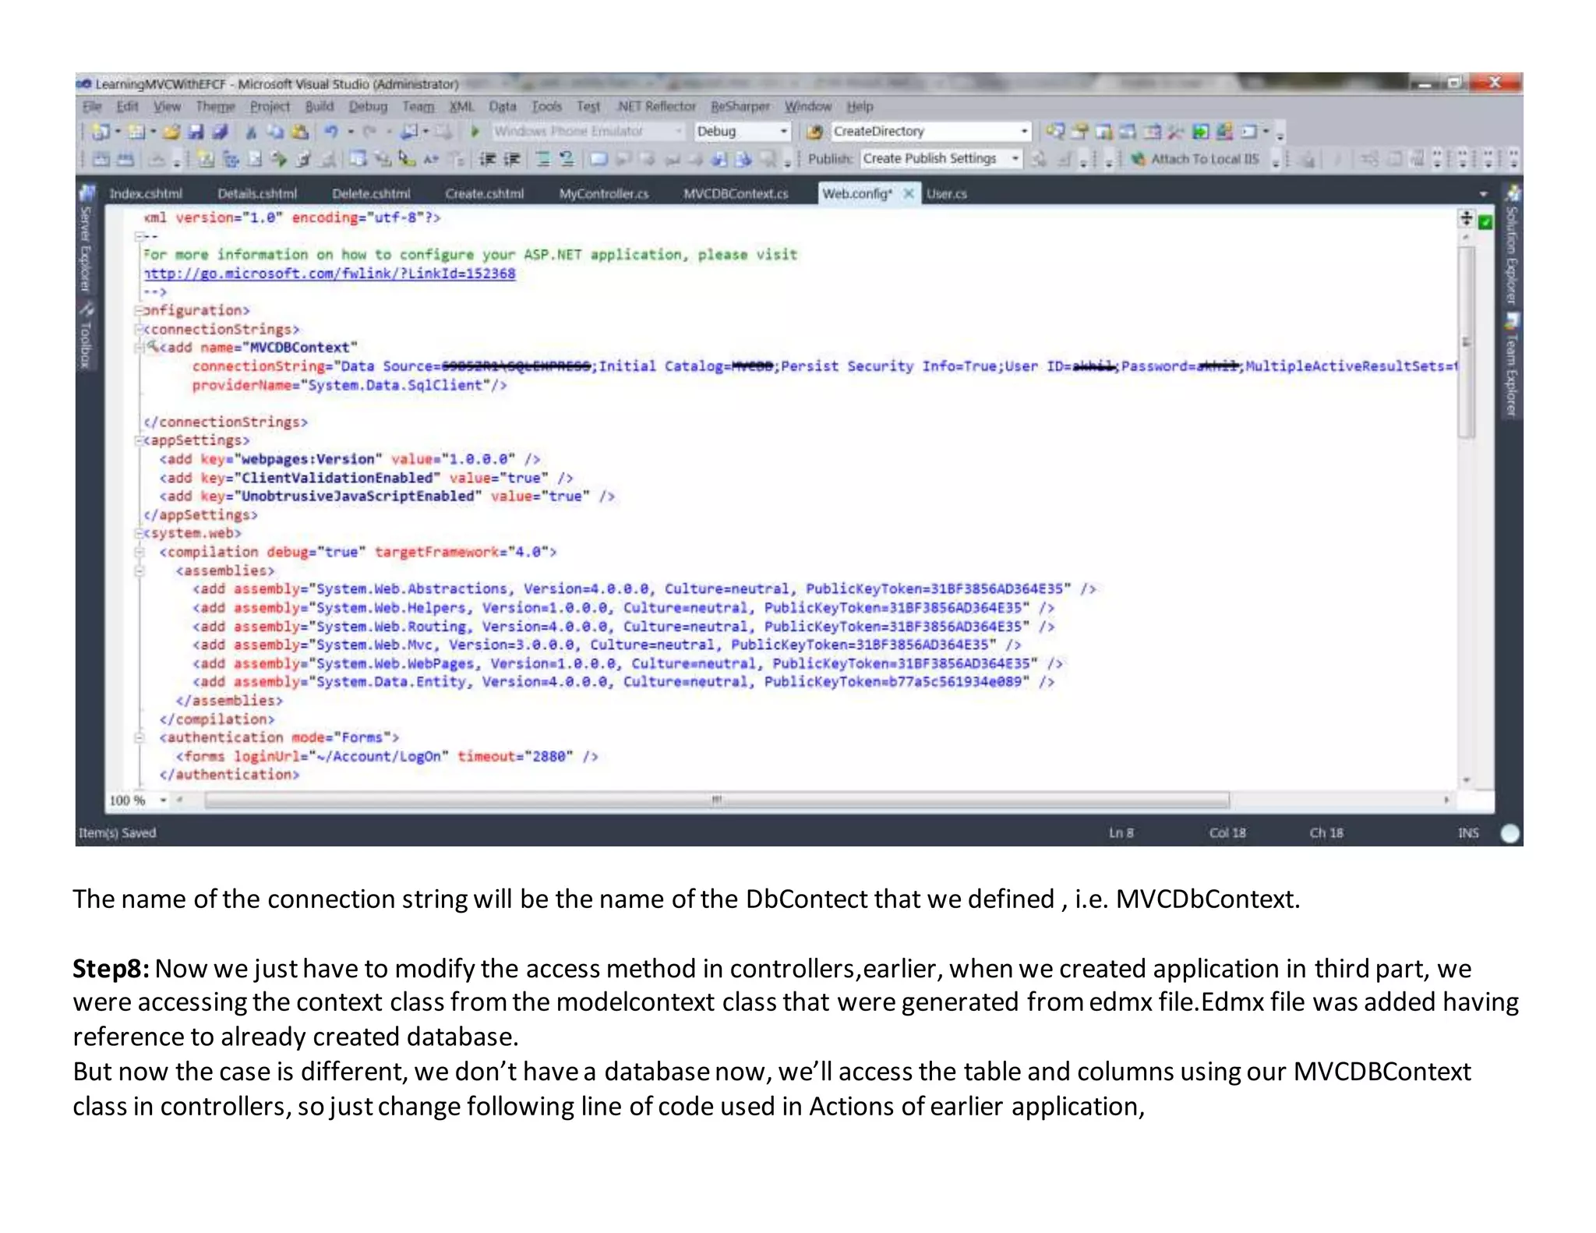1596x1233 pixels.
Task: Click the New Project toolbar icon
Action: [x=100, y=132]
